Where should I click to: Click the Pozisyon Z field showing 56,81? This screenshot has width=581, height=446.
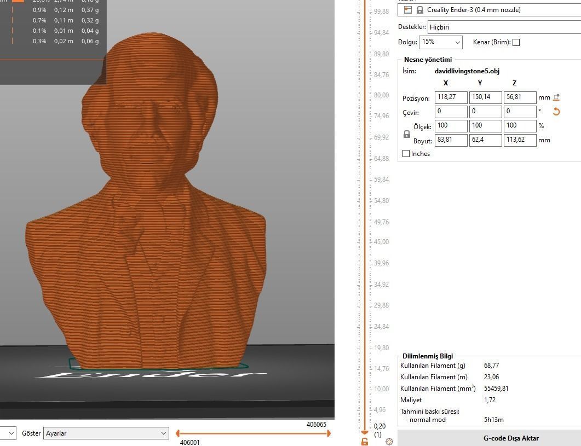click(x=520, y=97)
